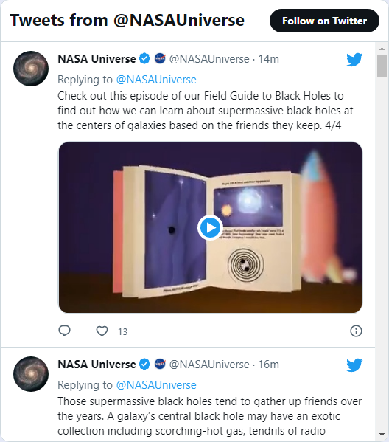Click the NASA Universe name on first tweet
Viewport: 389px width, 442px height.
click(x=97, y=59)
